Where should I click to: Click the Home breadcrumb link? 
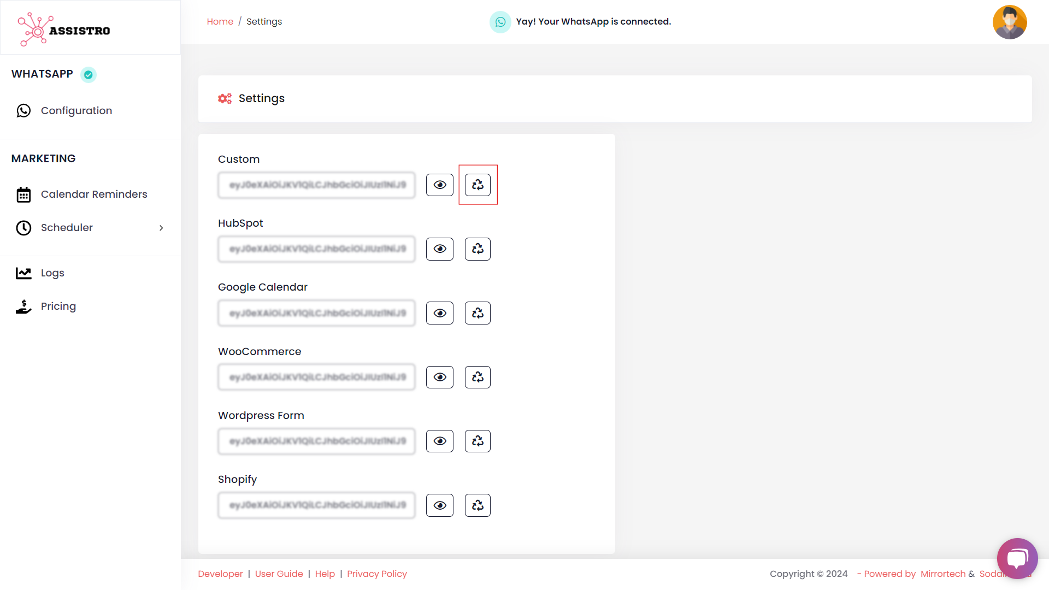coord(220,22)
